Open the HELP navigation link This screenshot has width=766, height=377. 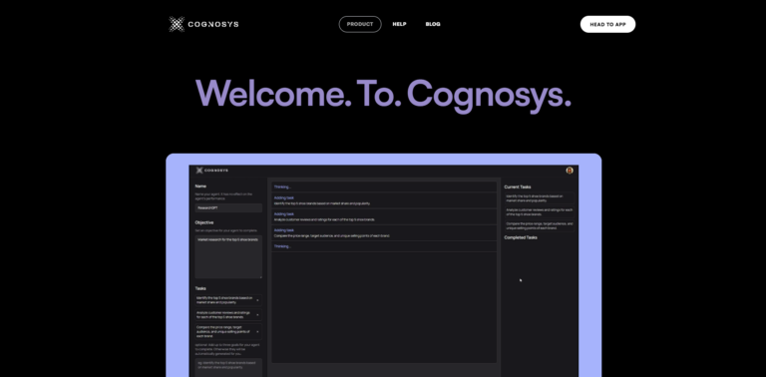point(399,24)
